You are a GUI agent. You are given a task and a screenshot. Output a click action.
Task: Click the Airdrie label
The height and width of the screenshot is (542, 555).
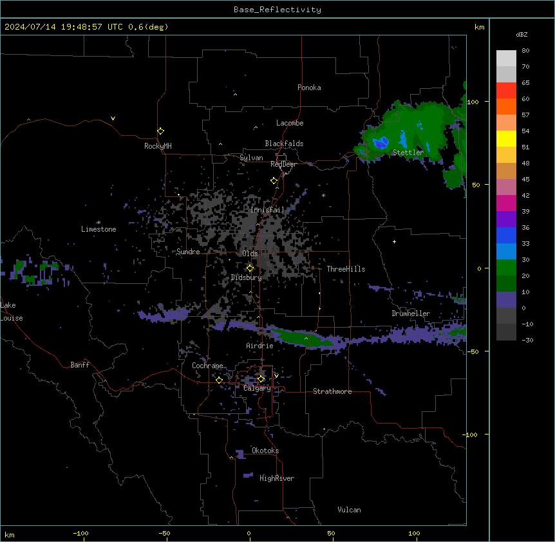coord(259,346)
